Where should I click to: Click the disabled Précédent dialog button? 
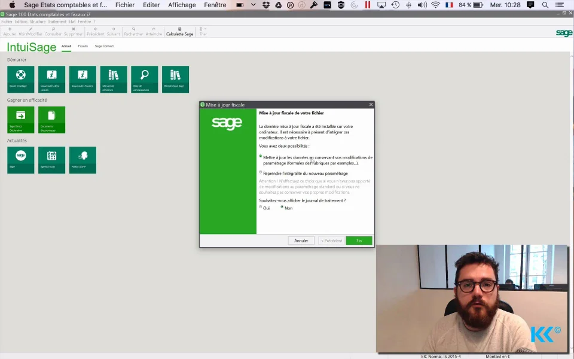(331, 241)
